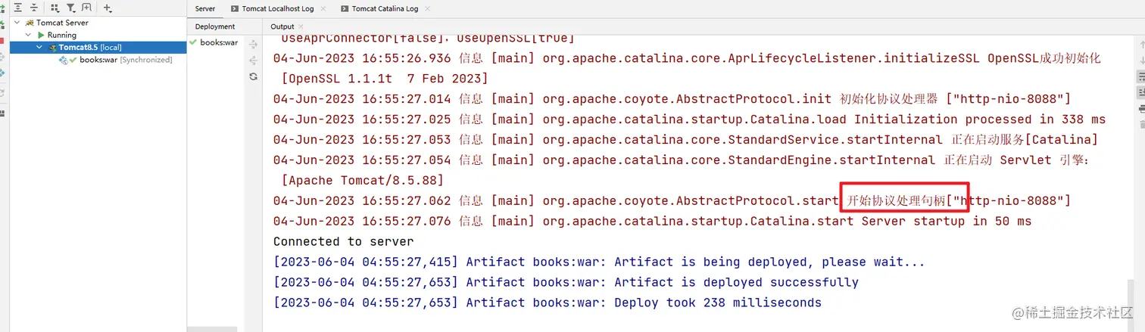Click the 16:55:27.062 AbstractProtocol.start log line
The image size is (1145, 332).
click(672, 201)
